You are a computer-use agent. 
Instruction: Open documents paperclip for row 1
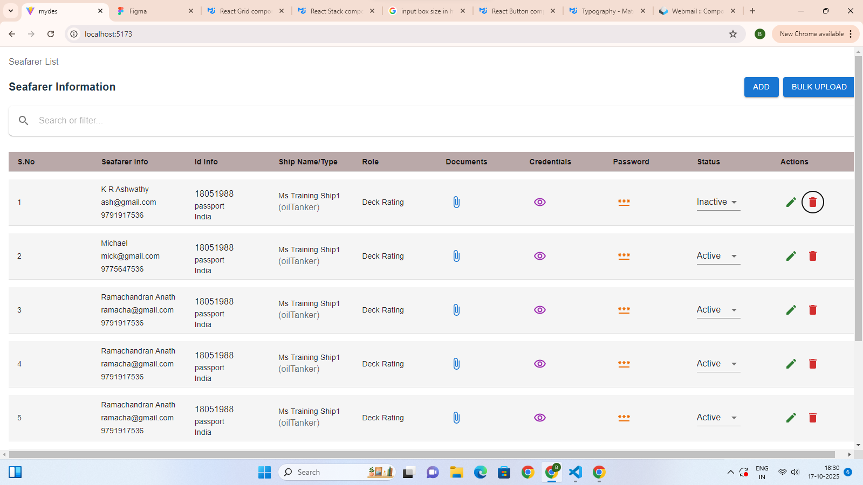click(x=456, y=202)
